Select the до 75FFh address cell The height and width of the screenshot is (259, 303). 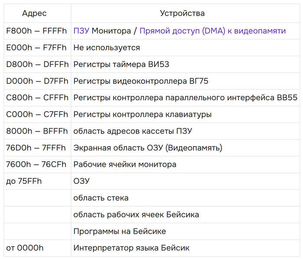(x=24, y=181)
